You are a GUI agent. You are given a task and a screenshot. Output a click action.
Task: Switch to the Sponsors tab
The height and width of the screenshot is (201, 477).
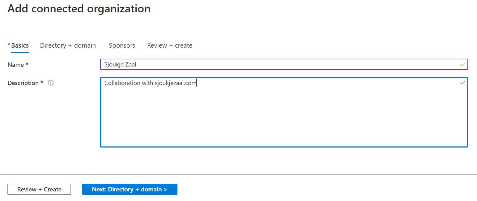(x=122, y=45)
